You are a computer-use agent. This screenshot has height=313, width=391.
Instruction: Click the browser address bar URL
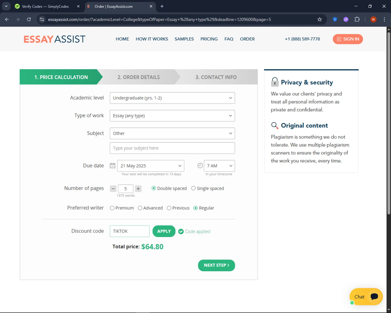[x=160, y=19]
